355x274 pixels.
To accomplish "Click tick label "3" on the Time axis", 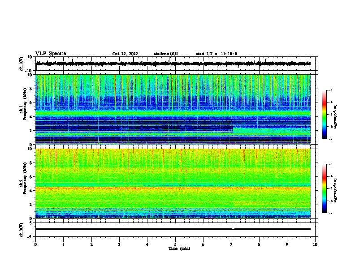I will pos(119,244).
